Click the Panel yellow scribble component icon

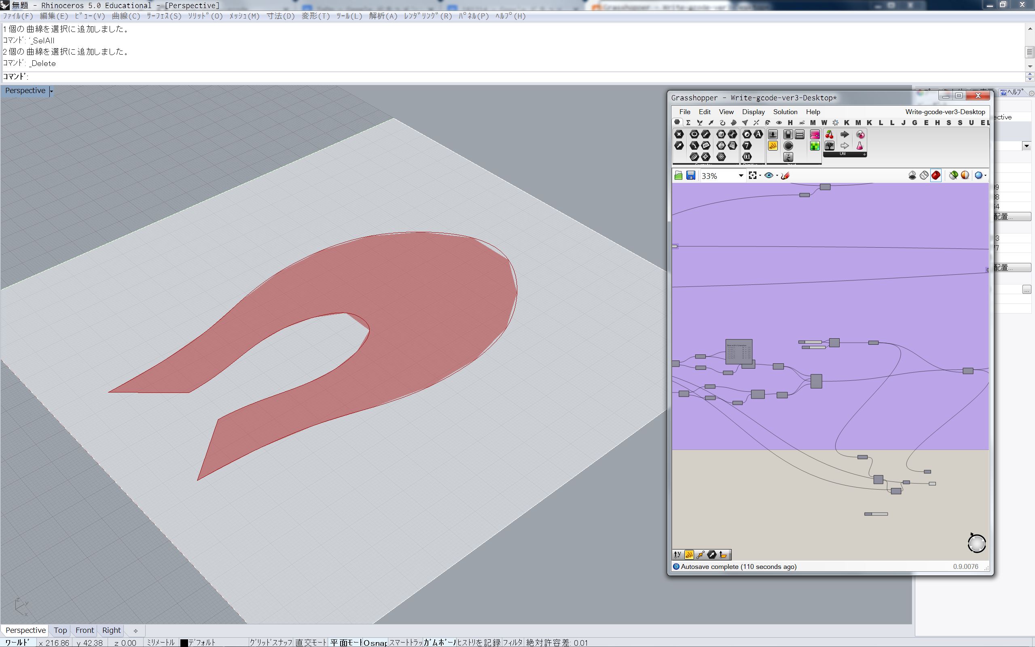tap(773, 146)
